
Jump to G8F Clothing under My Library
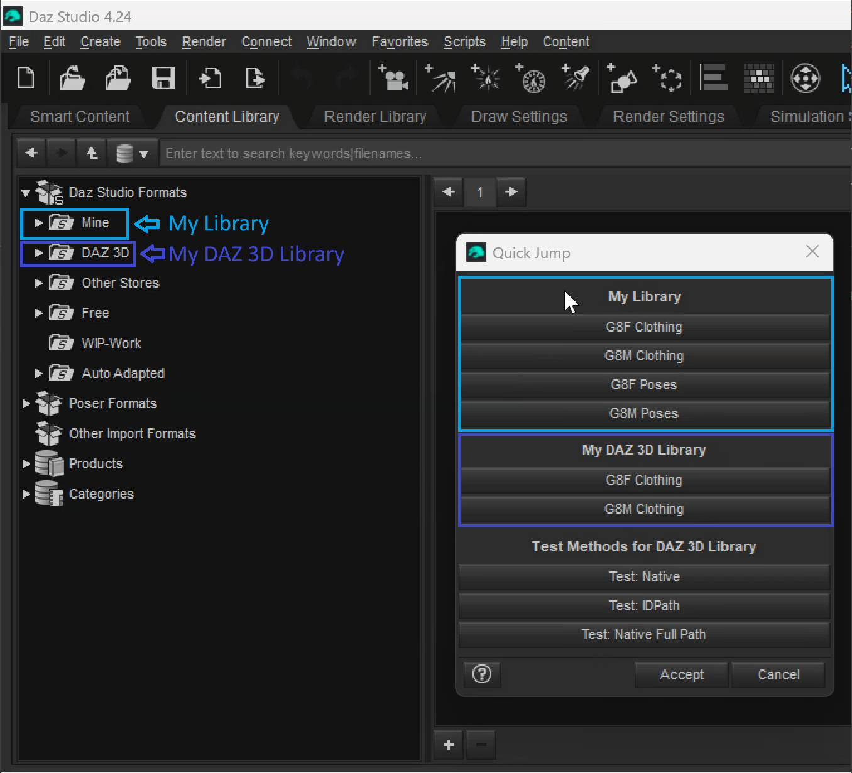(644, 327)
